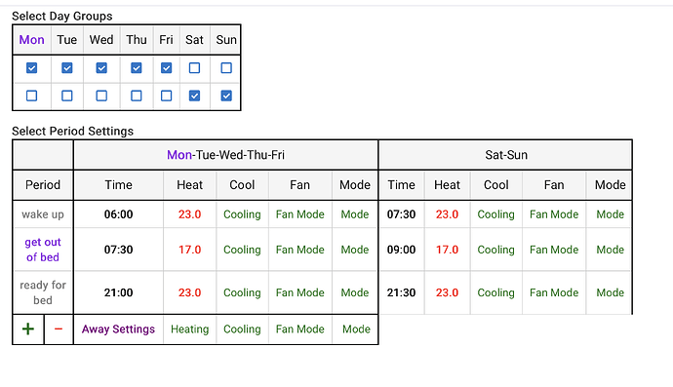Uncheck Sun in second day group row
Viewport: 673px width, 387px height.
coord(226,96)
